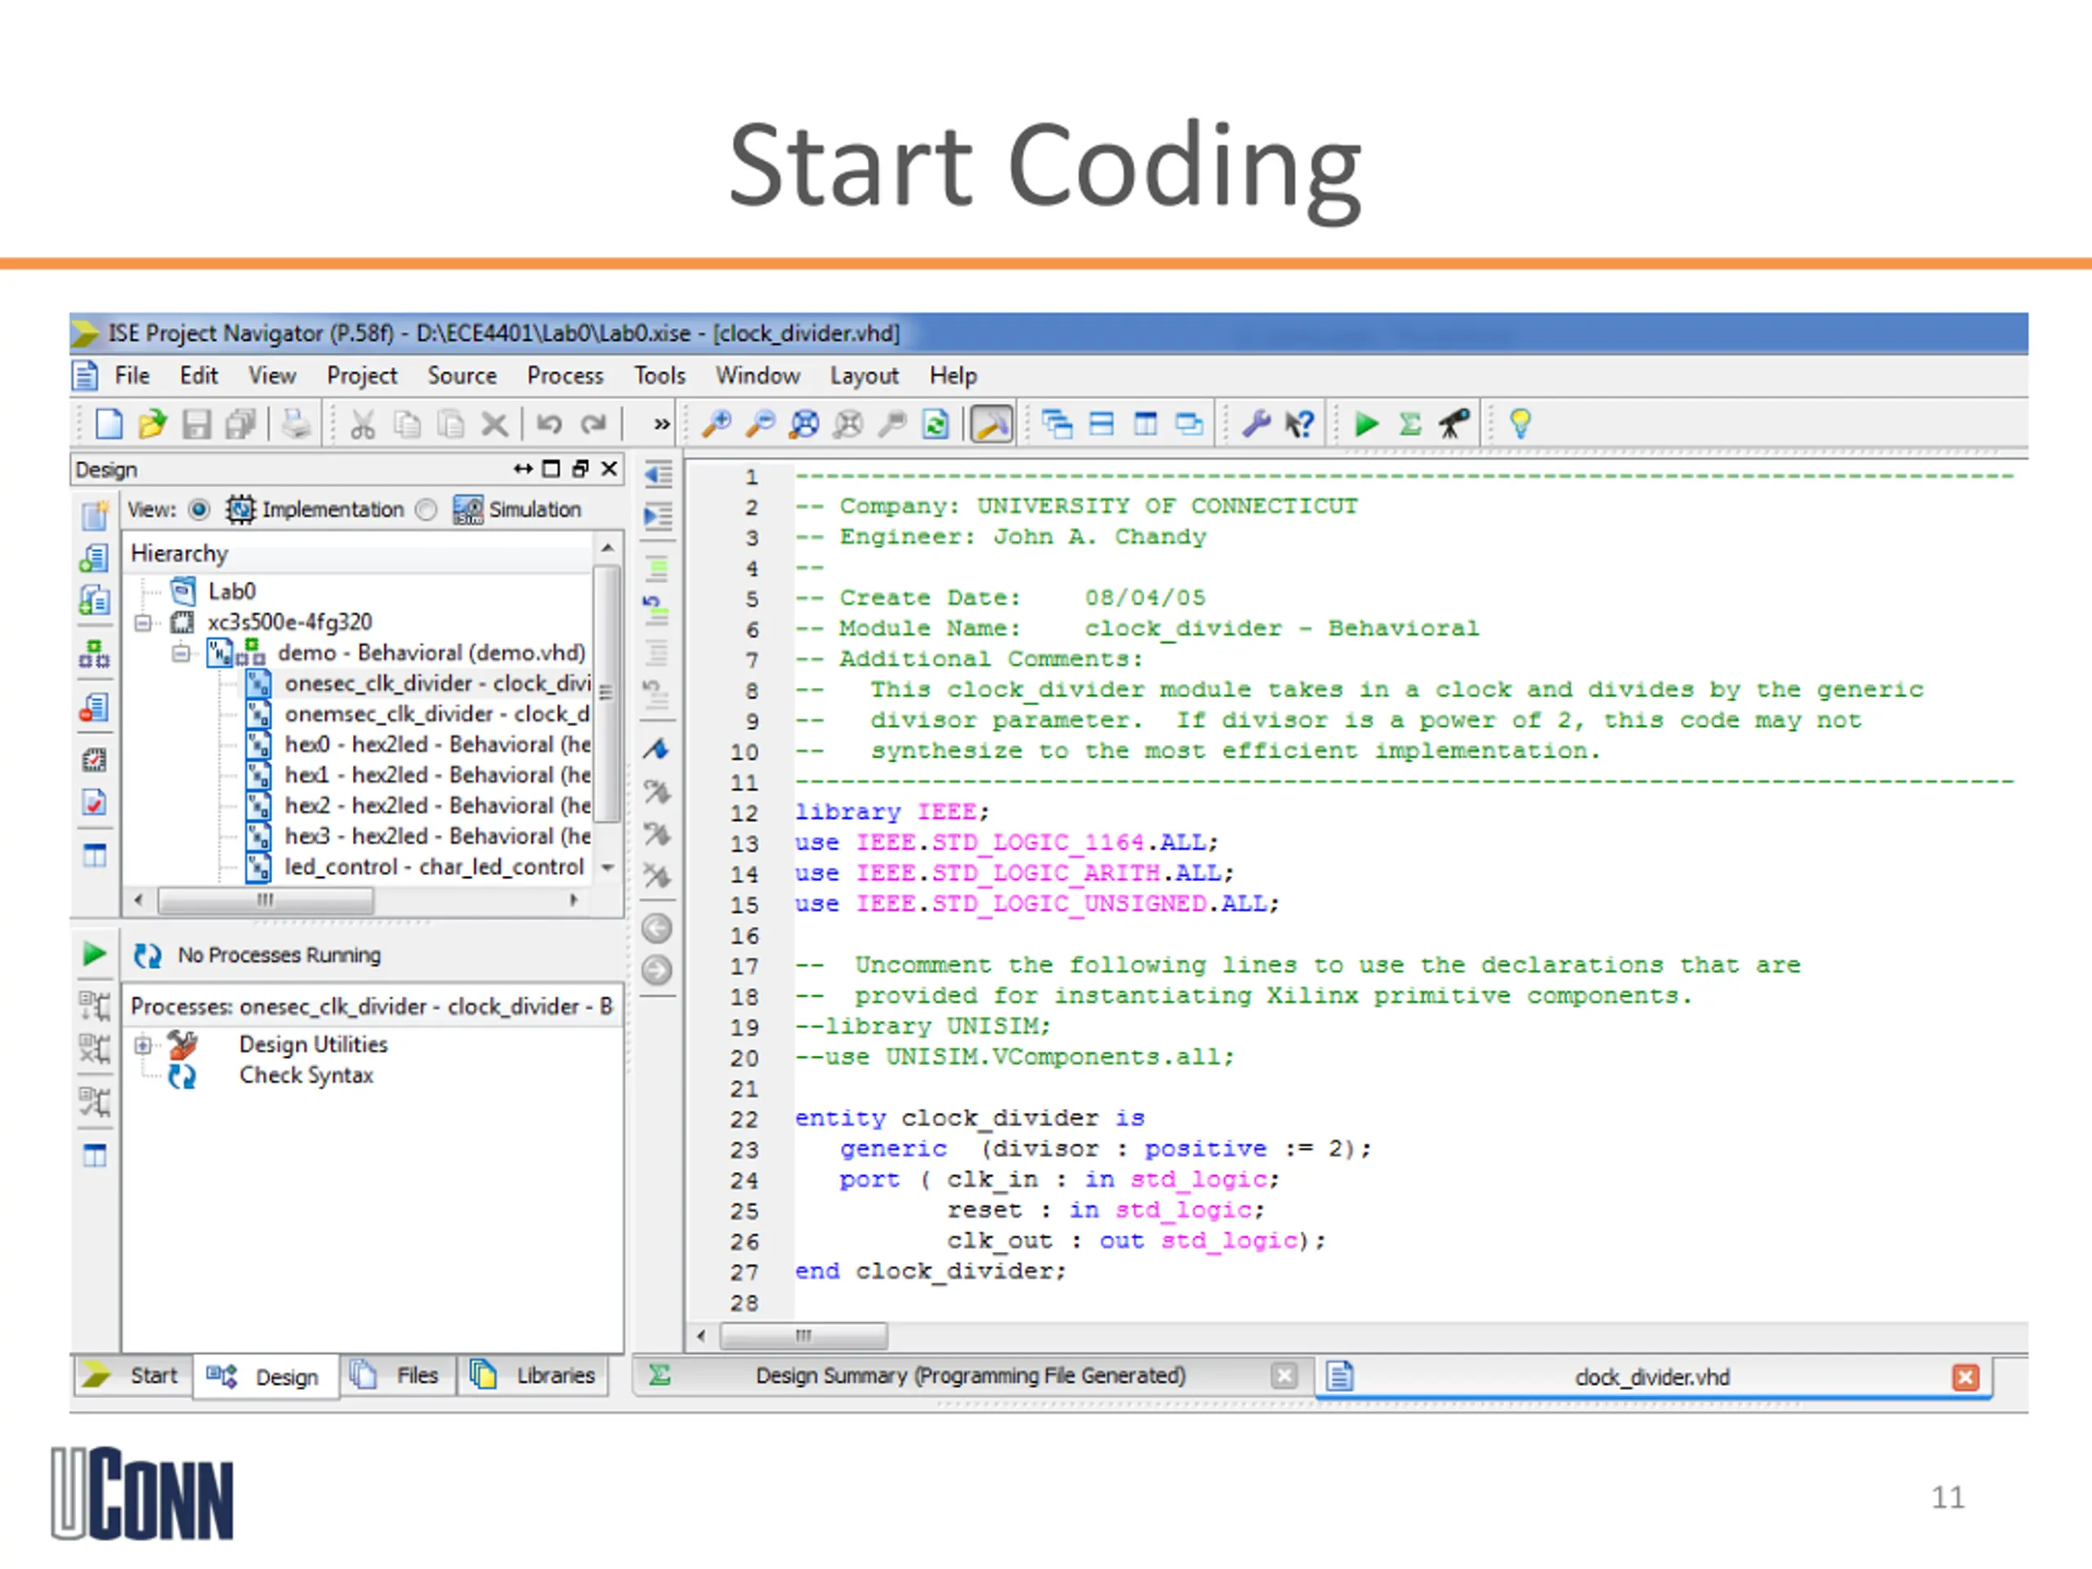Redo the last edit
2092x1569 pixels.
coord(593,422)
